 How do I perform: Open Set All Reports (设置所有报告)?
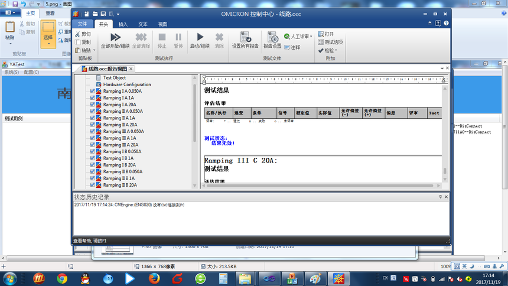pyautogui.click(x=245, y=37)
